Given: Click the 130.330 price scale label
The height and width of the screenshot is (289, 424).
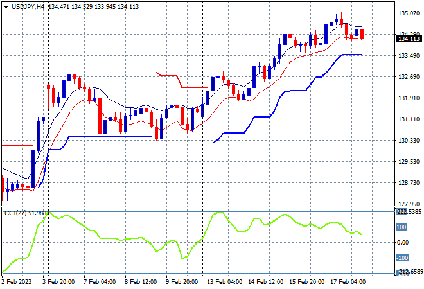Looking at the screenshot, I should 409,141.
